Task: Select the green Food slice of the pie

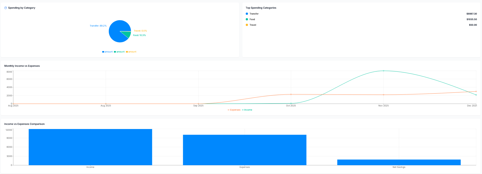Action: coord(127,34)
